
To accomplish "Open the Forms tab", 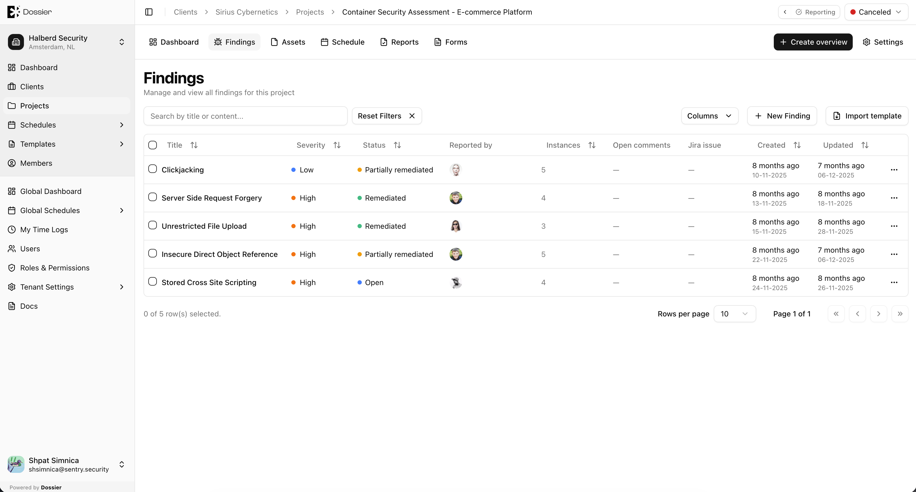I will pos(451,42).
